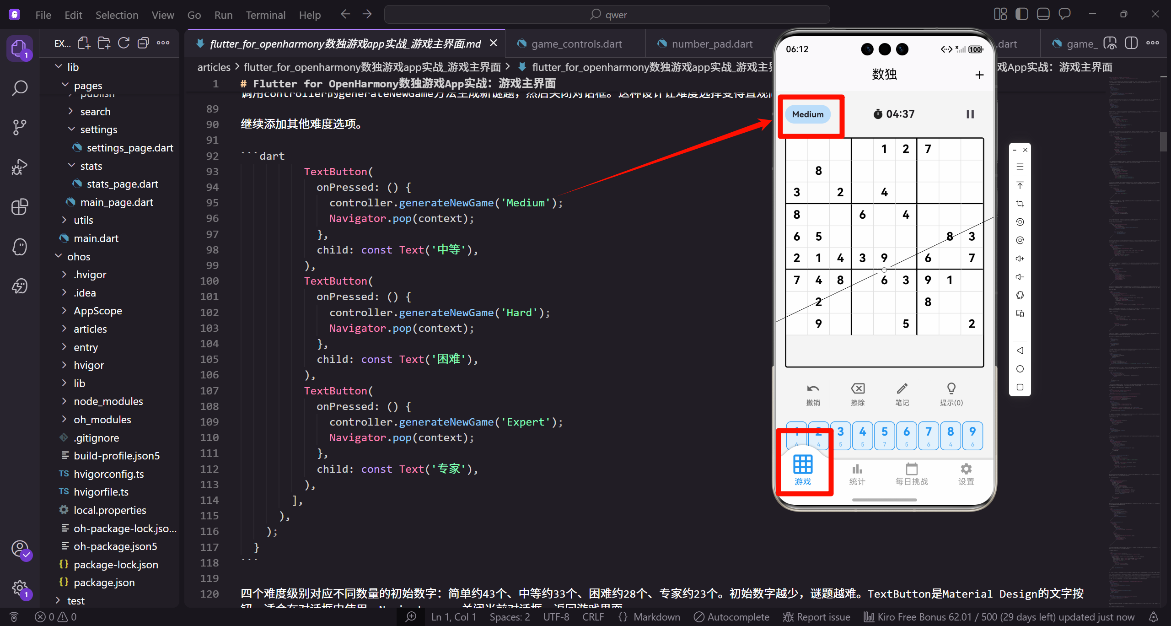
Task: Click the Medium difficulty chip
Action: [808, 114]
